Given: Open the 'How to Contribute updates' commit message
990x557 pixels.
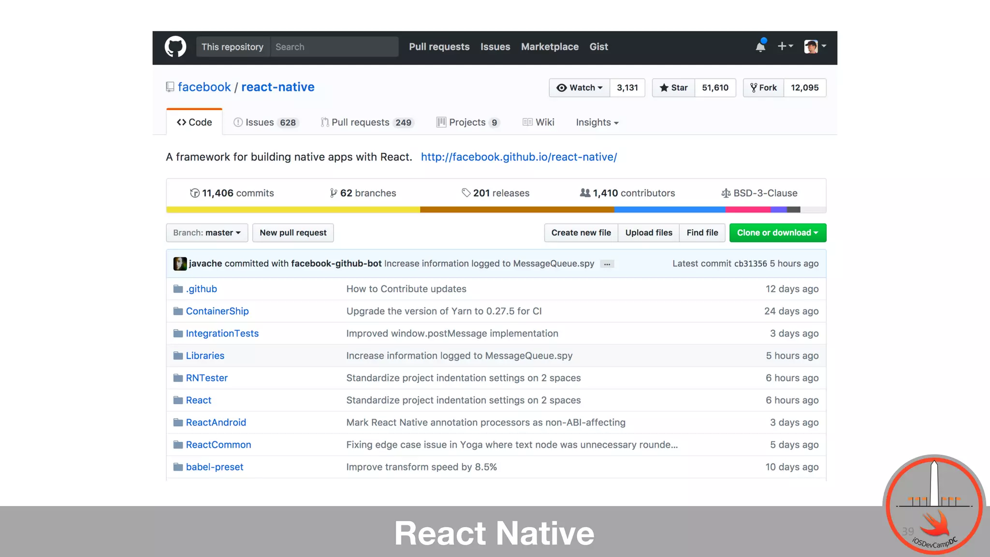Looking at the screenshot, I should 406,289.
